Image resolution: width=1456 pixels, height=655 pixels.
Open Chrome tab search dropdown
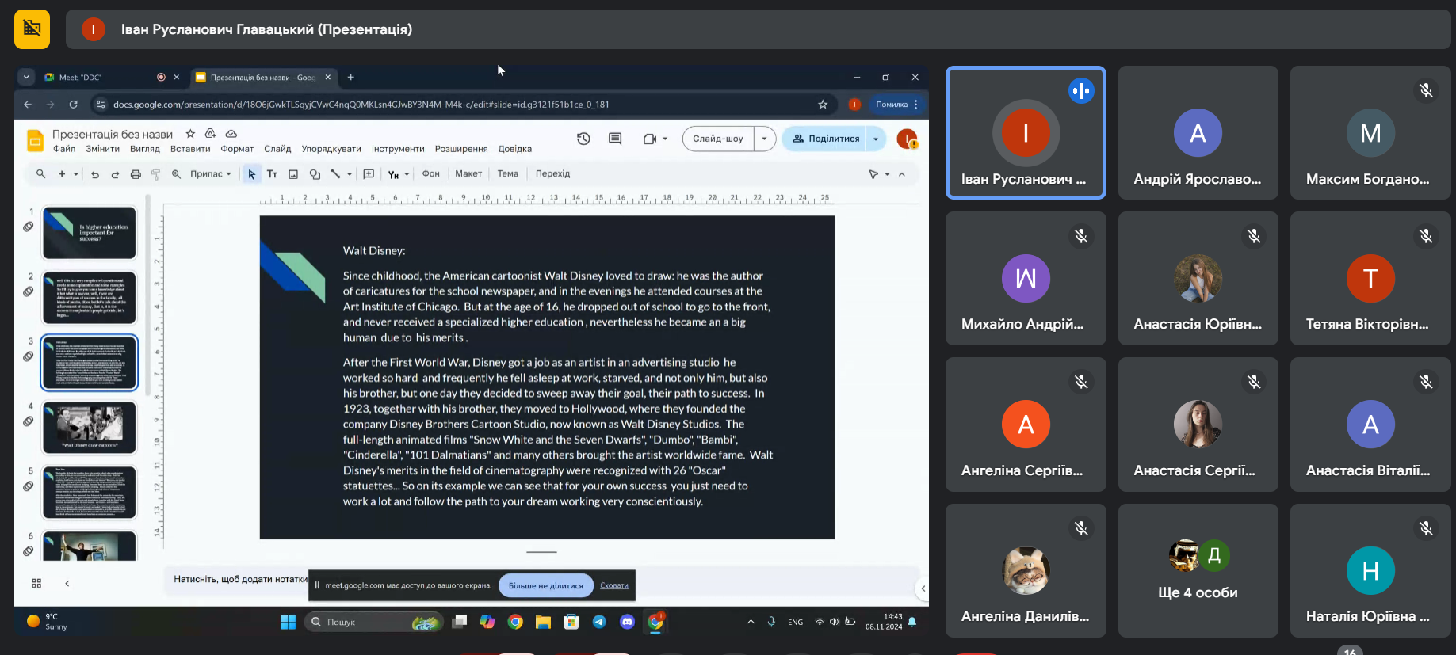[x=26, y=77]
